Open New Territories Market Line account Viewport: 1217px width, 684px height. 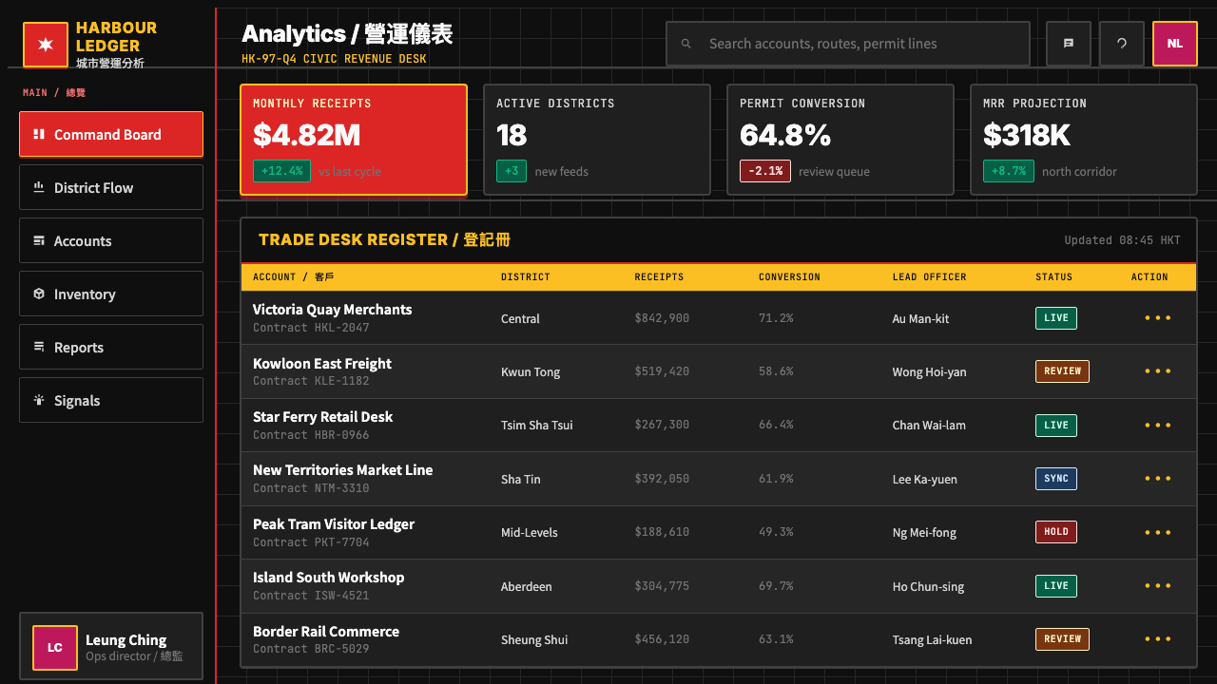point(342,470)
